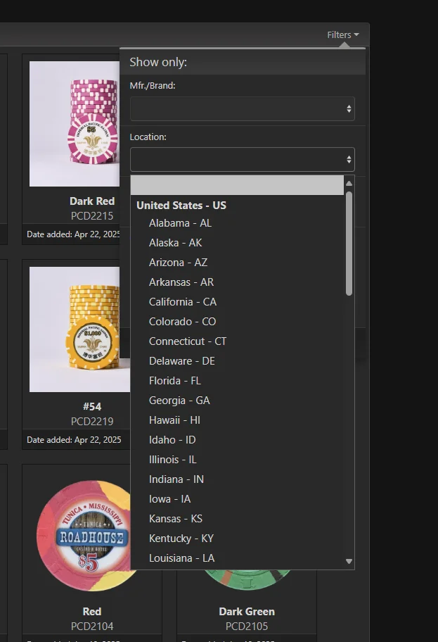438x642 pixels.
Task: Click the United States - US group header
Action: (181, 205)
